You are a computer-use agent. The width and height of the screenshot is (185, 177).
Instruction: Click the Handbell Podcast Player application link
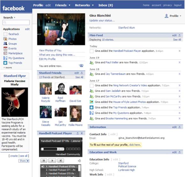127,51
